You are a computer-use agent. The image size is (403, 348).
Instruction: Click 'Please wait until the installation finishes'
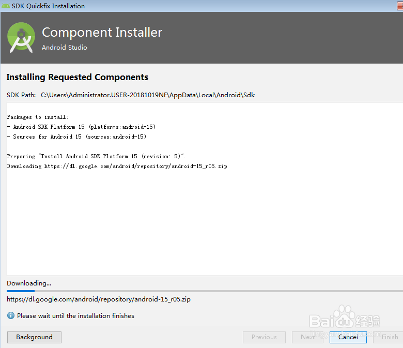[75, 315]
